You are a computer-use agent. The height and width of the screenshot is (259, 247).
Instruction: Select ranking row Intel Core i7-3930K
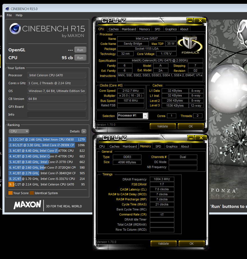point(47,145)
